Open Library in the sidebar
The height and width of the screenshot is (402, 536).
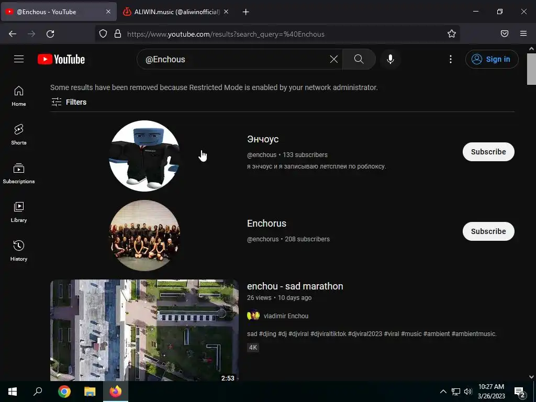pyautogui.click(x=19, y=212)
